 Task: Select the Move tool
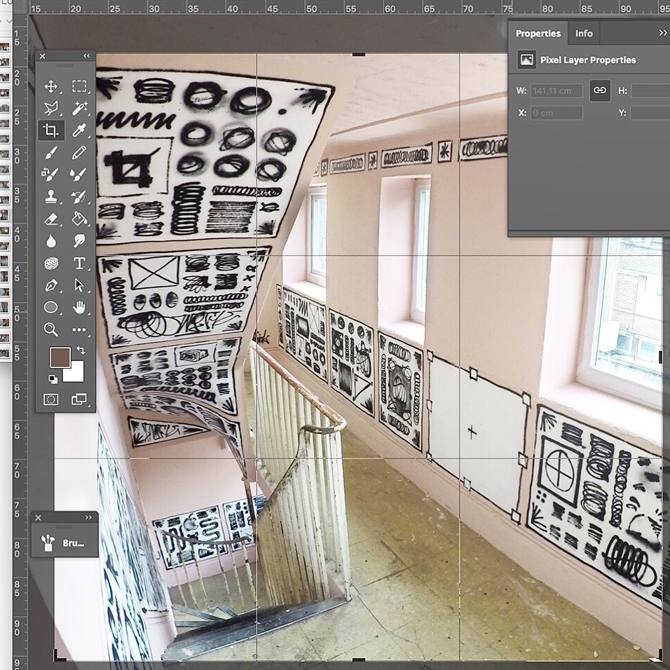click(51, 86)
